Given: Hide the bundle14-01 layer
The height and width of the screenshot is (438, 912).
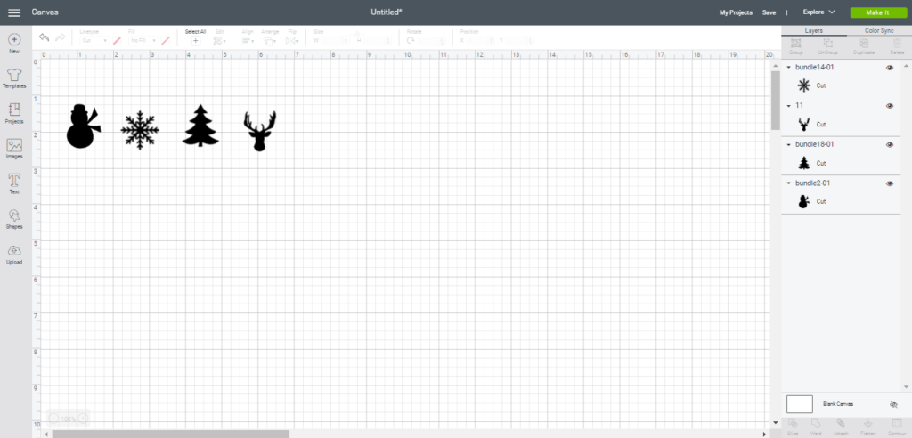Looking at the screenshot, I should 890,68.
